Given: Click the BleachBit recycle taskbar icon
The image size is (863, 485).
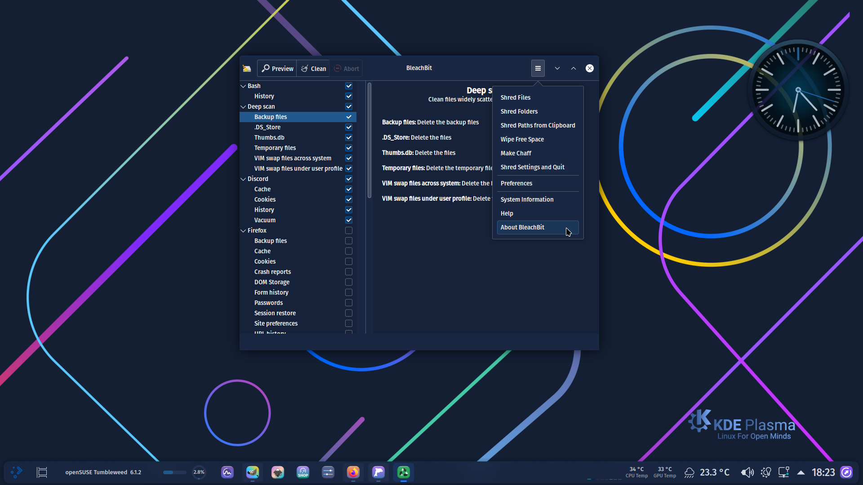Looking at the screenshot, I should [404, 472].
